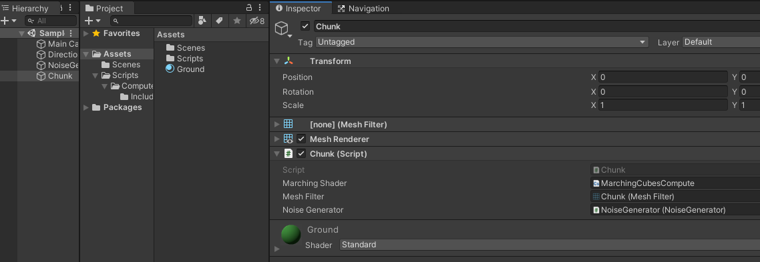Screen dimensions: 760x262
Task: Open Scripts folder in Assets list
Action: [x=185, y=59]
